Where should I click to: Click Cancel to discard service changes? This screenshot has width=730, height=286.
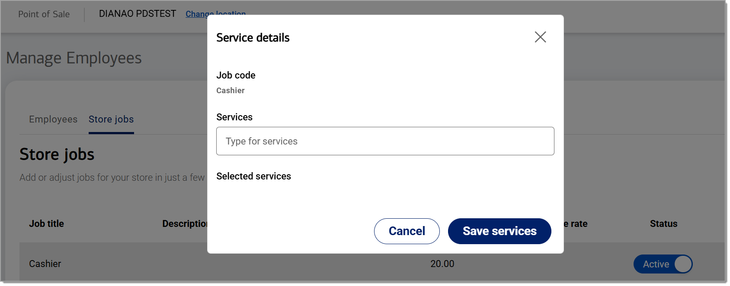pos(406,231)
